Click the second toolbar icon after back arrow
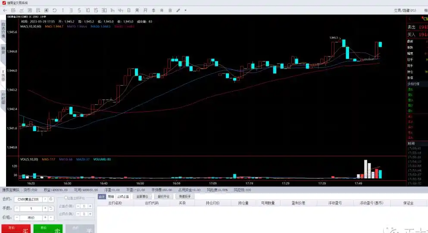 click(x=13, y=10)
